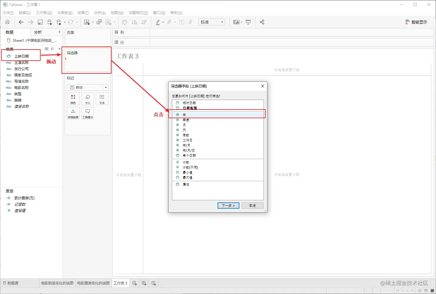The height and width of the screenshot is (294, 436).
Task: Open the 工作表(W) menu
Action: (44, 13)
